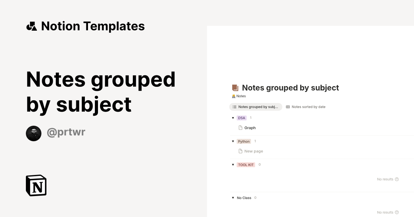Click the question mark beside No Class No results
The image size is (414, 217).
tap(396, 212)
